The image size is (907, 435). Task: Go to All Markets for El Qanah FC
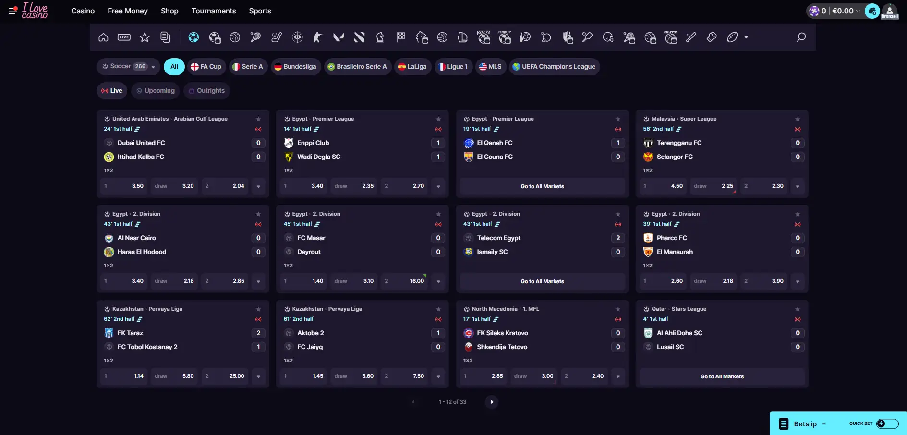543,186
